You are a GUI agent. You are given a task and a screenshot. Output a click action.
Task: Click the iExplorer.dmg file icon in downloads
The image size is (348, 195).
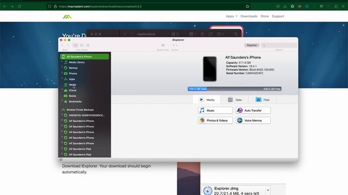pyautogui.click(x=208, y=191)
